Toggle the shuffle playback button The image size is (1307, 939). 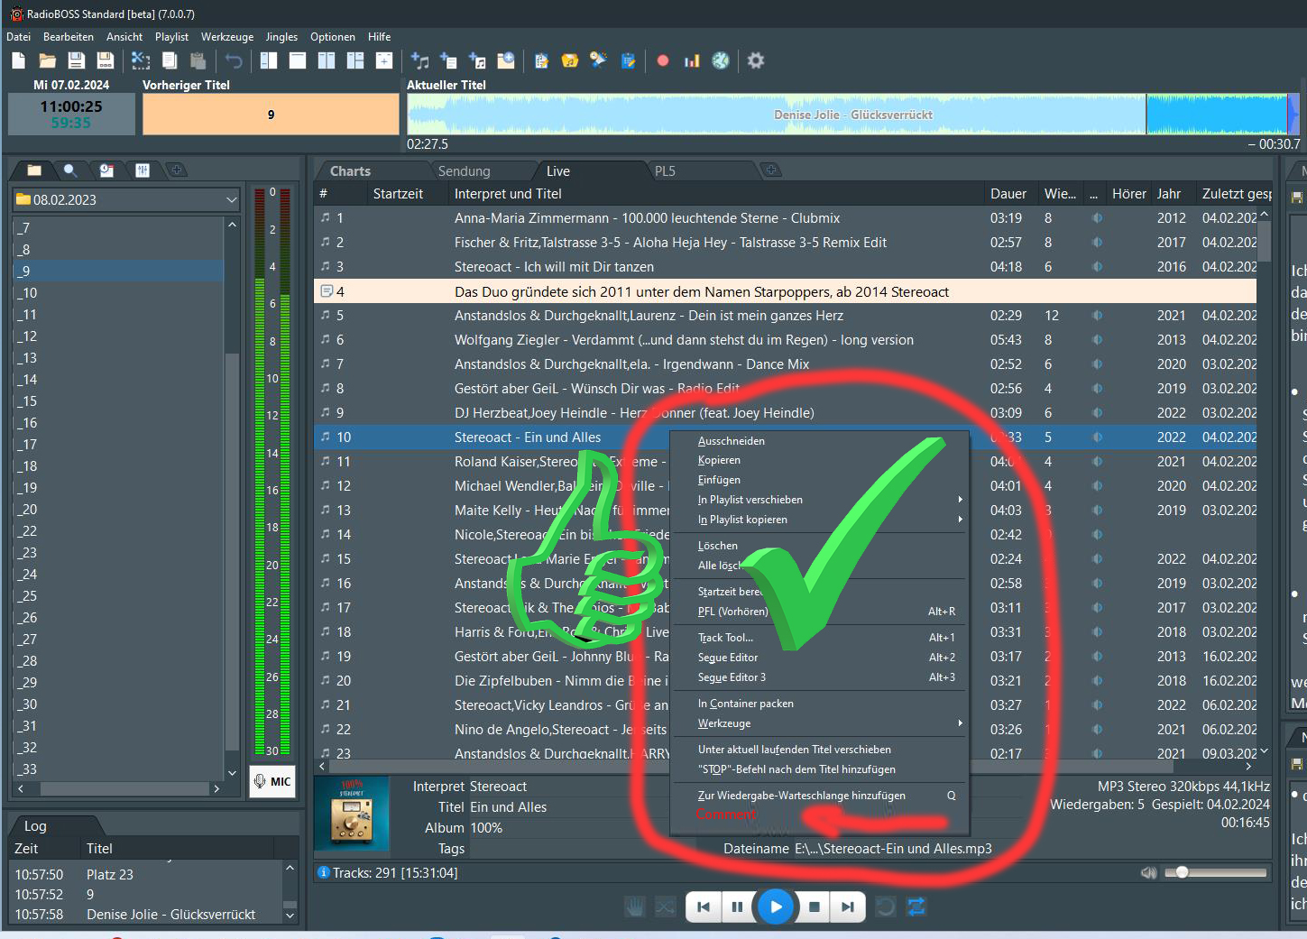[x=665, y=907]
